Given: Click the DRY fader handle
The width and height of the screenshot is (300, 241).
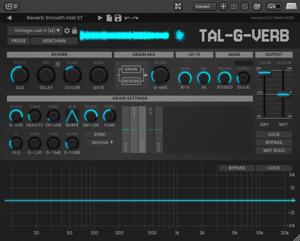Looking at the screenshot, I should (265, 72).
